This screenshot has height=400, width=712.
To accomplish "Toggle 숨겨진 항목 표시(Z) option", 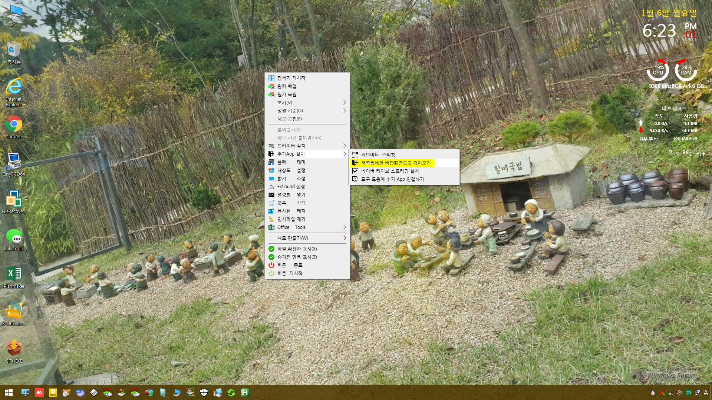I will [307, 257].
